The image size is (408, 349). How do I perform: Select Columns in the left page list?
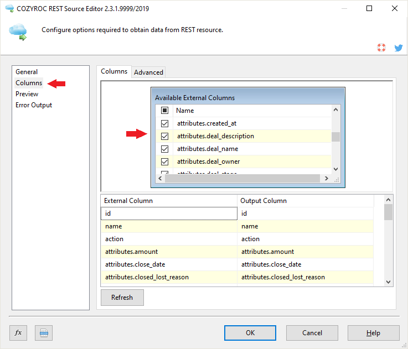(29, 83)
